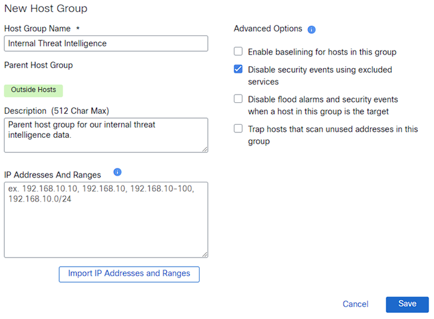Viewport: 434px width, 319px height.
Task: Click into the Host Group Name field
Action: (106, 43)
